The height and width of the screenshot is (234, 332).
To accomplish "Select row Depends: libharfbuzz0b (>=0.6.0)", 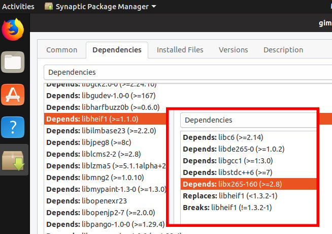I will click(105, 107).
